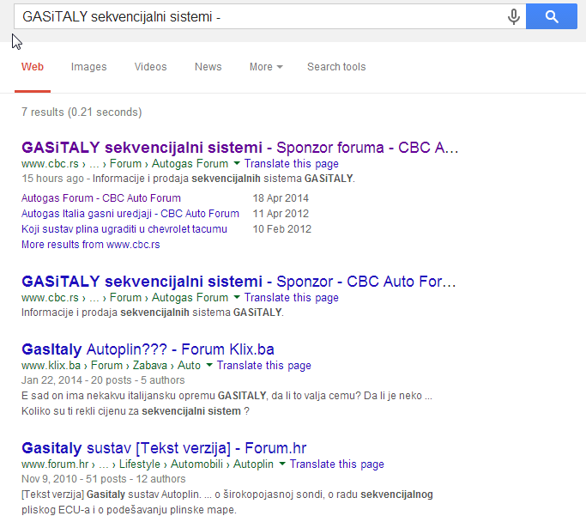Open 'Autogas Forum - CBC Auto Forum' sublink

101,198
